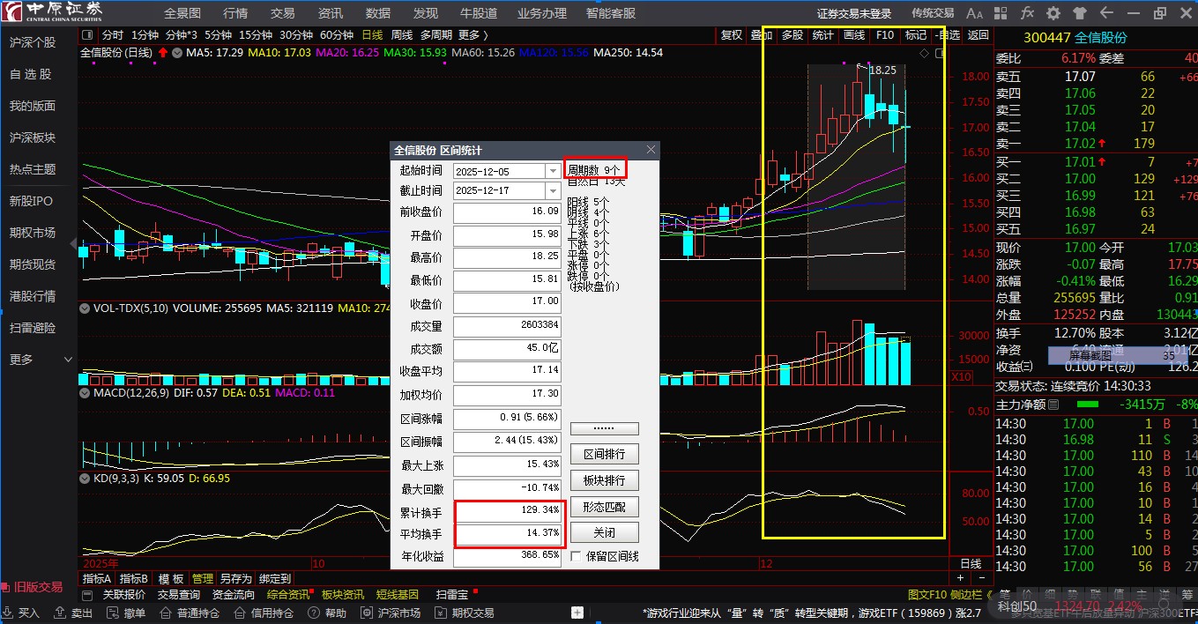
Task: Open the 截止时间 date dropdown arrow
Action: click(x=554, y=190)
